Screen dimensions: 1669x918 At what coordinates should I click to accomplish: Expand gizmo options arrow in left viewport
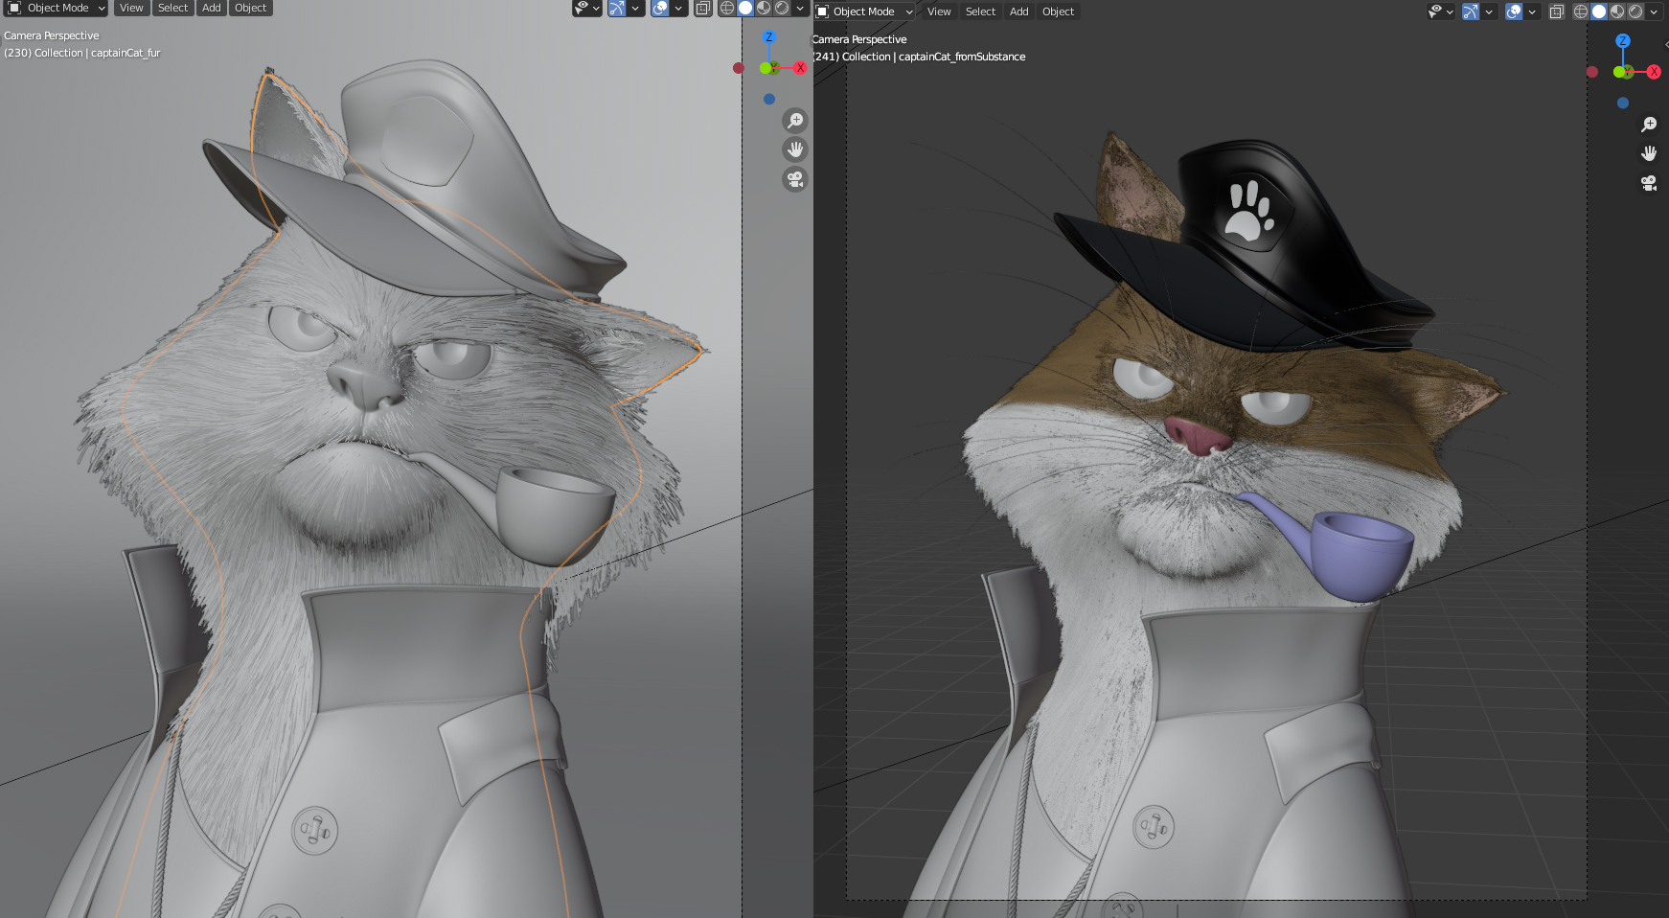[635, 8]
